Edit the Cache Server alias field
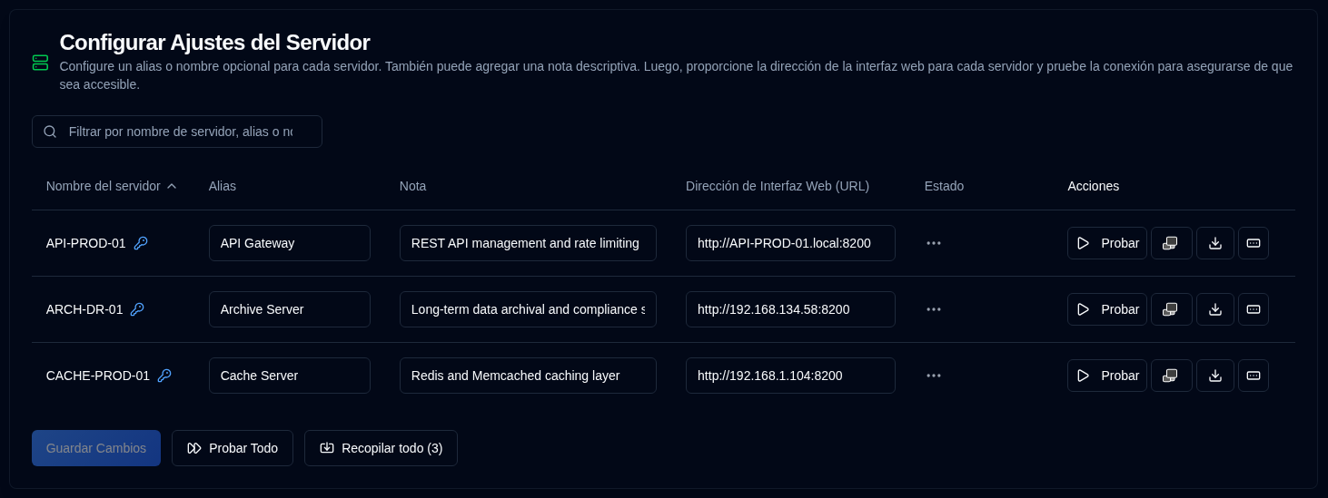 coord(290,376)
